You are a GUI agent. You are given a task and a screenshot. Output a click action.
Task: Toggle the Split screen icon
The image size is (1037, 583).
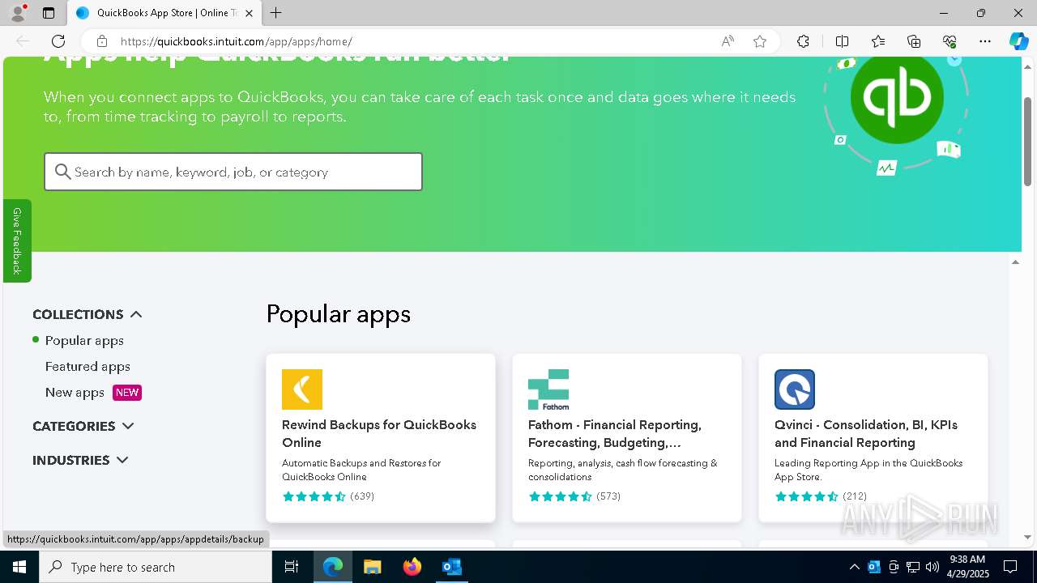[842, 41]
